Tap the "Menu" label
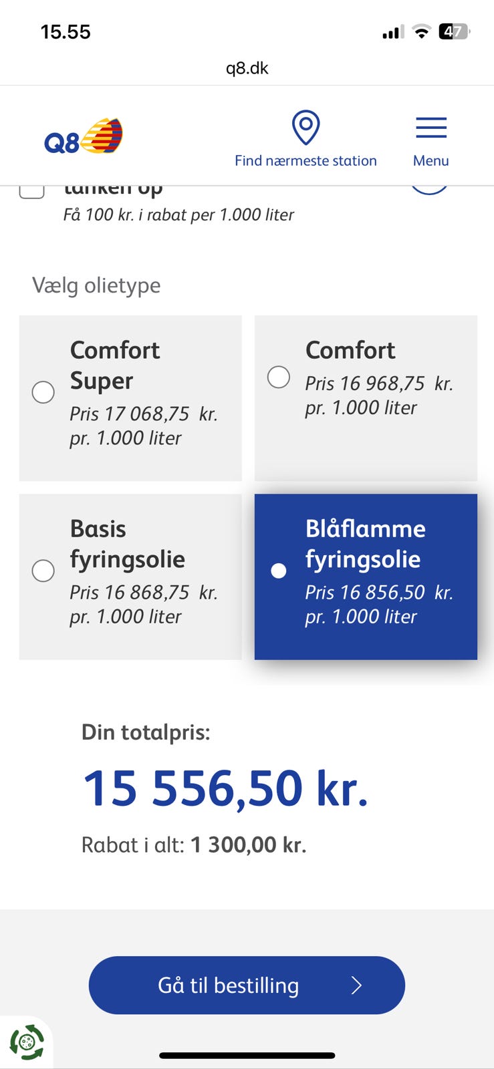494x1069 pixels. pyautogui.click(x=431, y=160)
